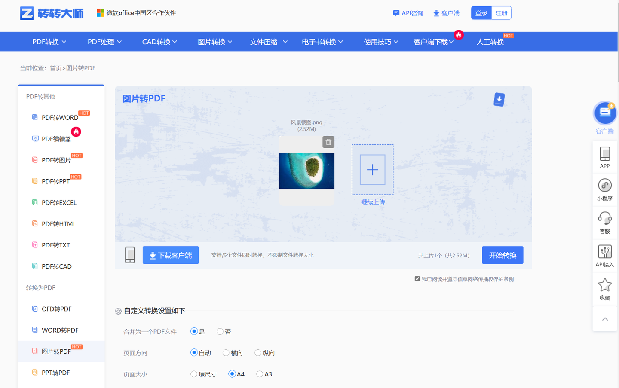Open the 小程序 mini program icon
The height and width of the screenshot is (388, 619).
click(x=605, y=186)
